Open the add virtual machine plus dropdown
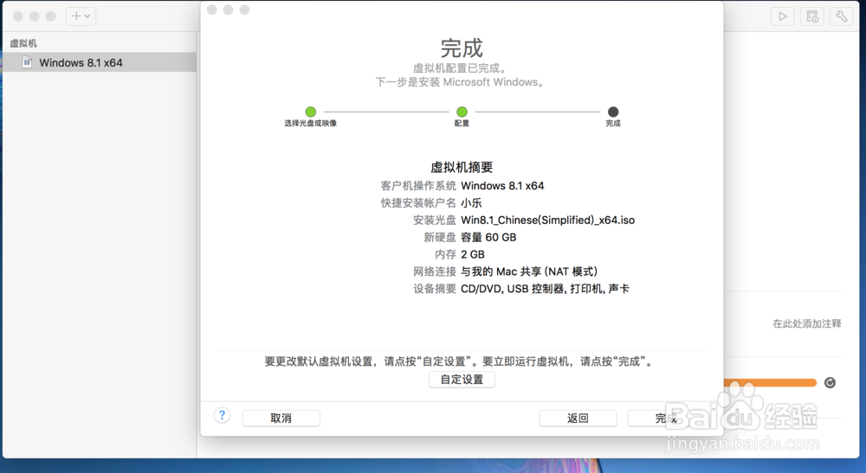866x473 pixels. 81,16
